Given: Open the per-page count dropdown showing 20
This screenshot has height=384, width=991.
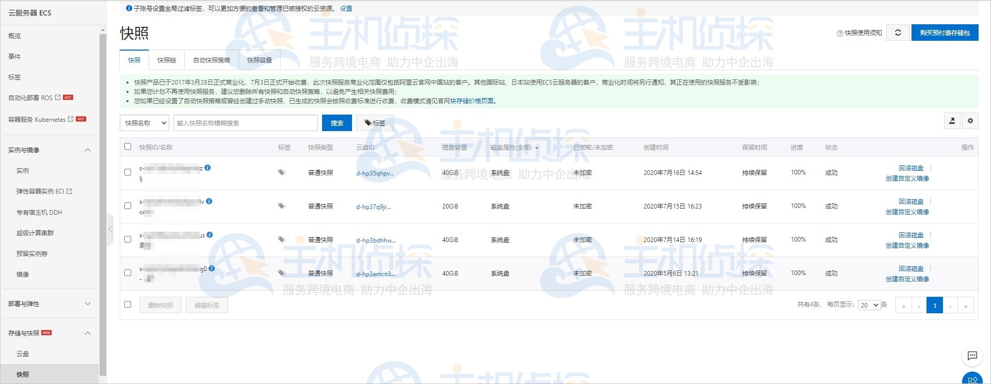Looking at the screenshot, I should [869, 305].
